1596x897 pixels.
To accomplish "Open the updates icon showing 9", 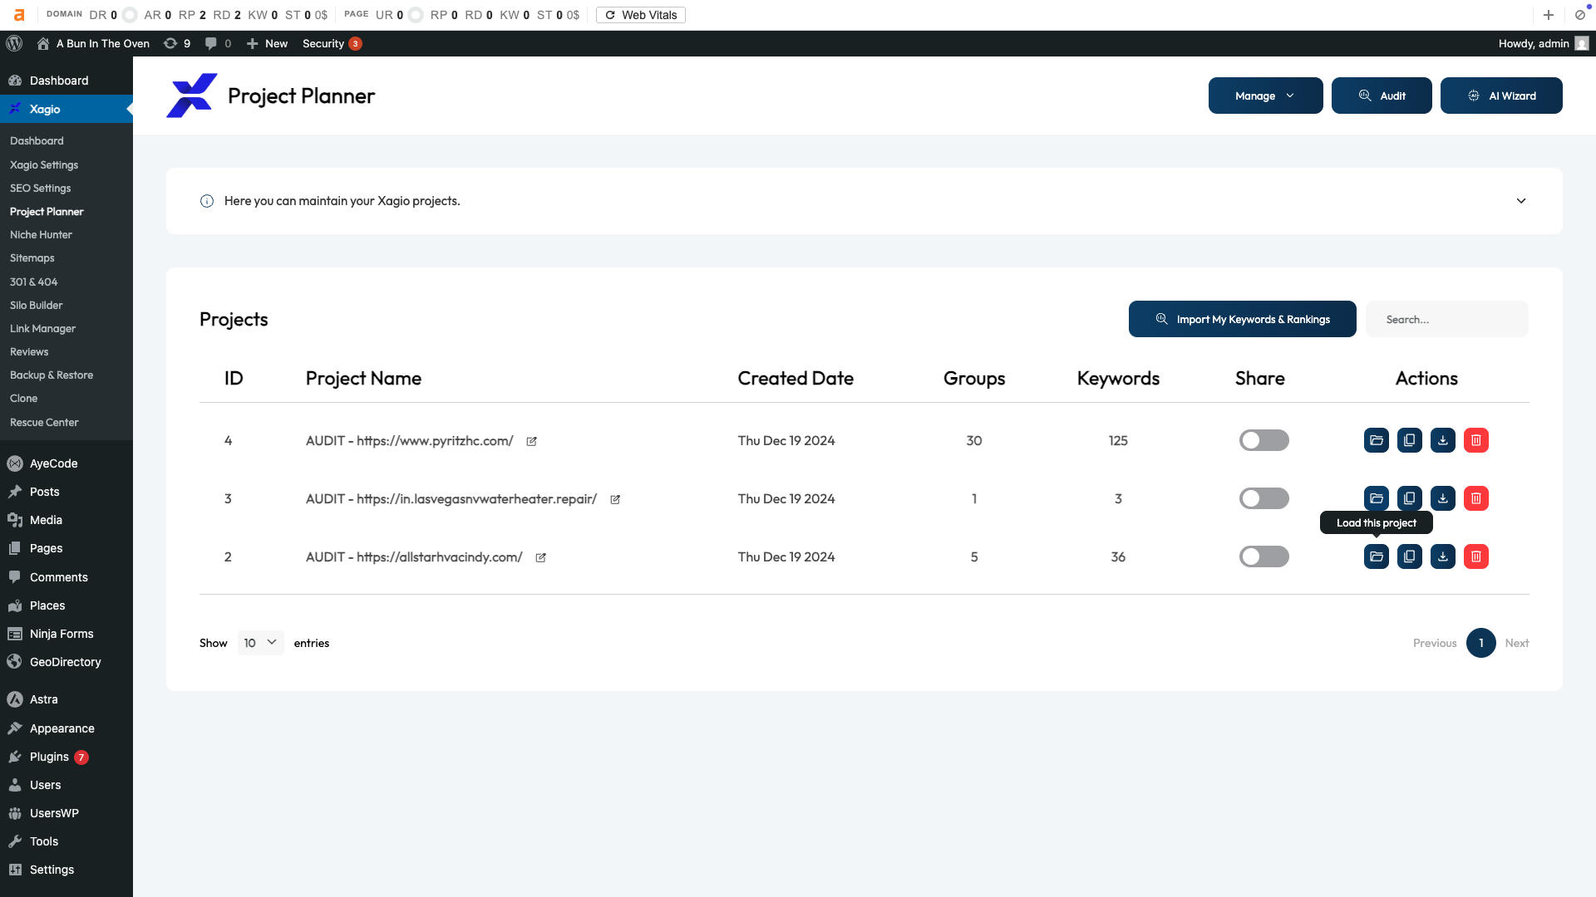I will pyautogui.click(x=176, y=43).
